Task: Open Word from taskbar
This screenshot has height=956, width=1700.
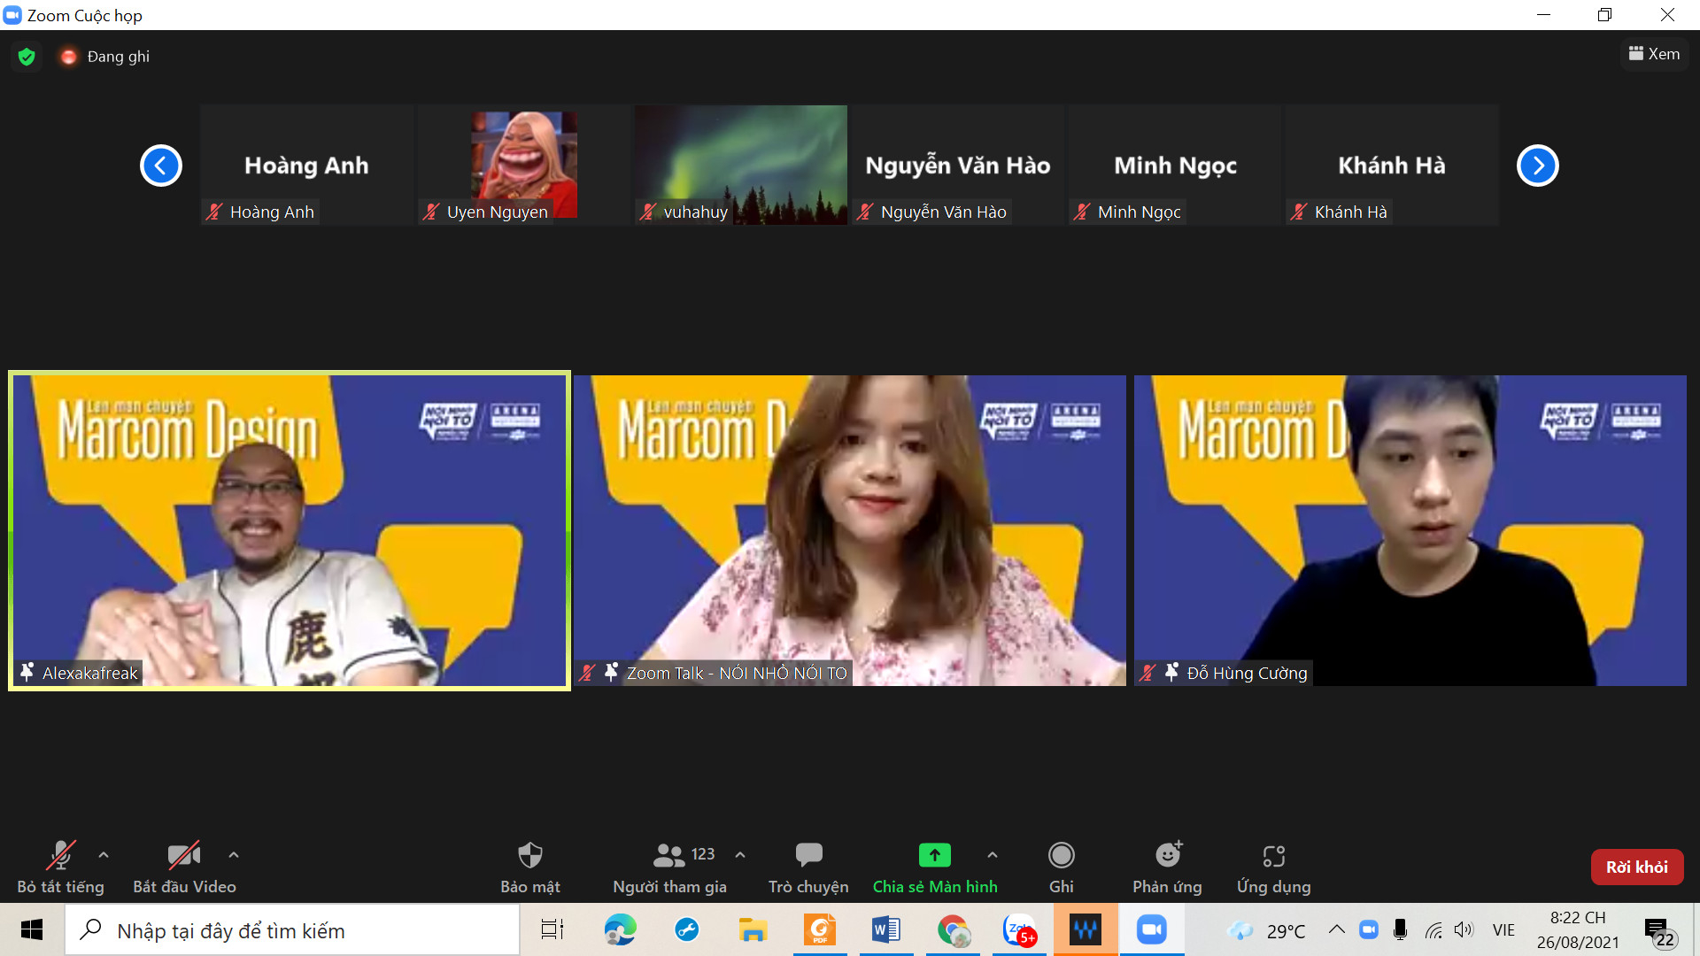Action: (886, 930)
